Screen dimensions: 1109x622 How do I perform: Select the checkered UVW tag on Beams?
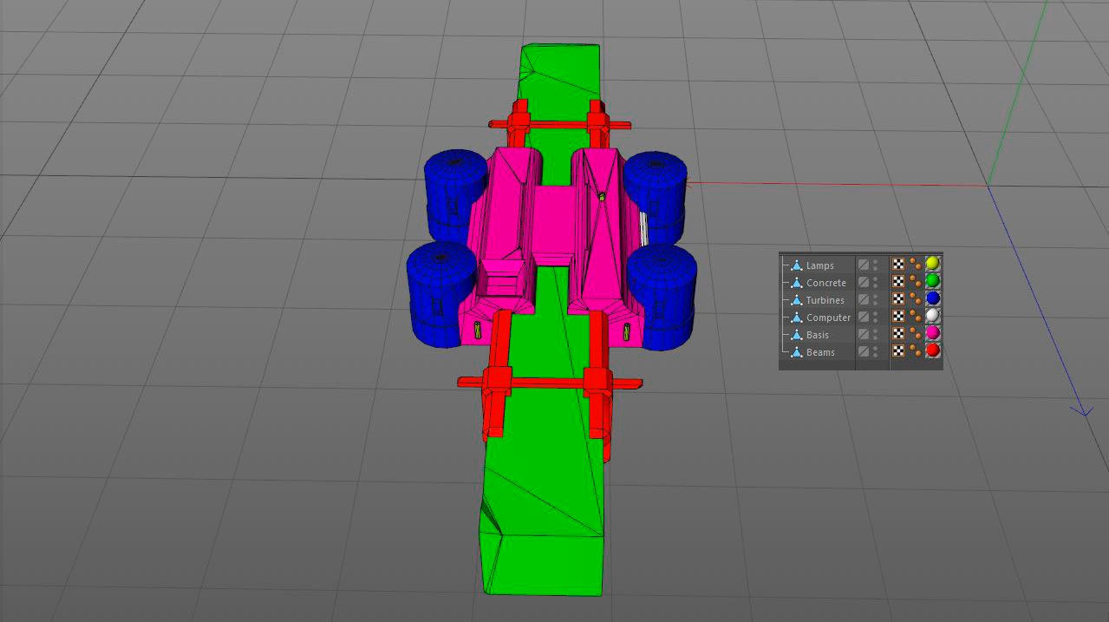pyautogui.click(x=898, y=351)
